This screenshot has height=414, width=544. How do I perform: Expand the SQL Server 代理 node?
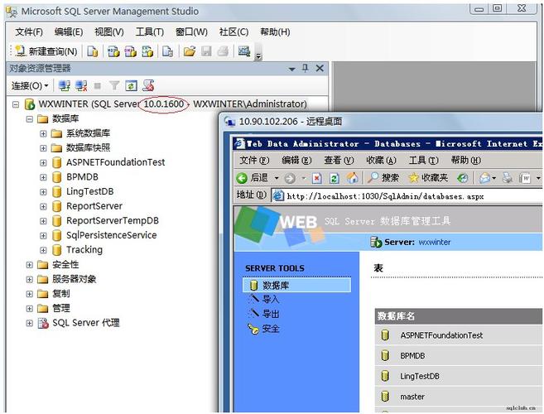pyautogui.click(x=30, y=323)
